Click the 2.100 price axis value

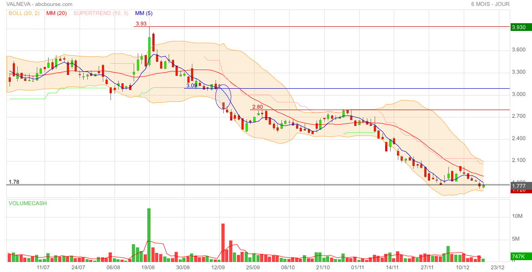tap(519, 161)
